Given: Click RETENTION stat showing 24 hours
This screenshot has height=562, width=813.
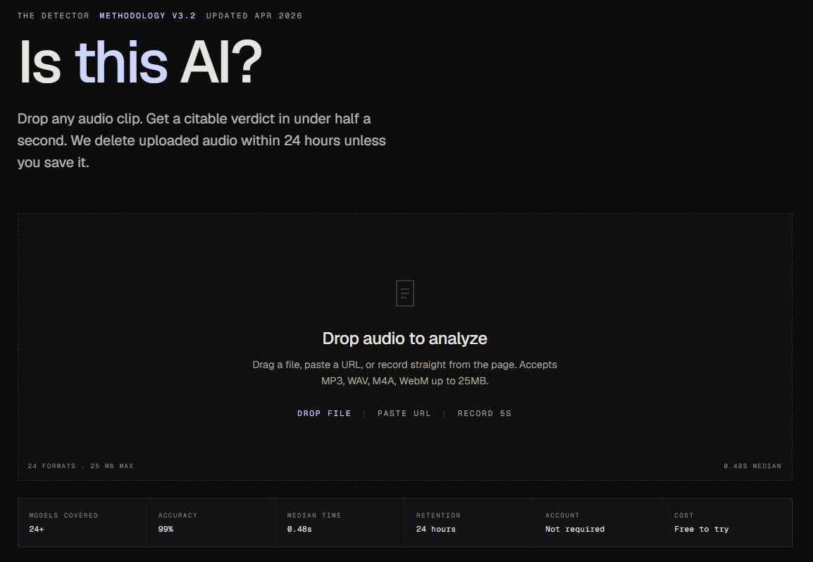Looking at the screenshot, I should tap(469, 523).
